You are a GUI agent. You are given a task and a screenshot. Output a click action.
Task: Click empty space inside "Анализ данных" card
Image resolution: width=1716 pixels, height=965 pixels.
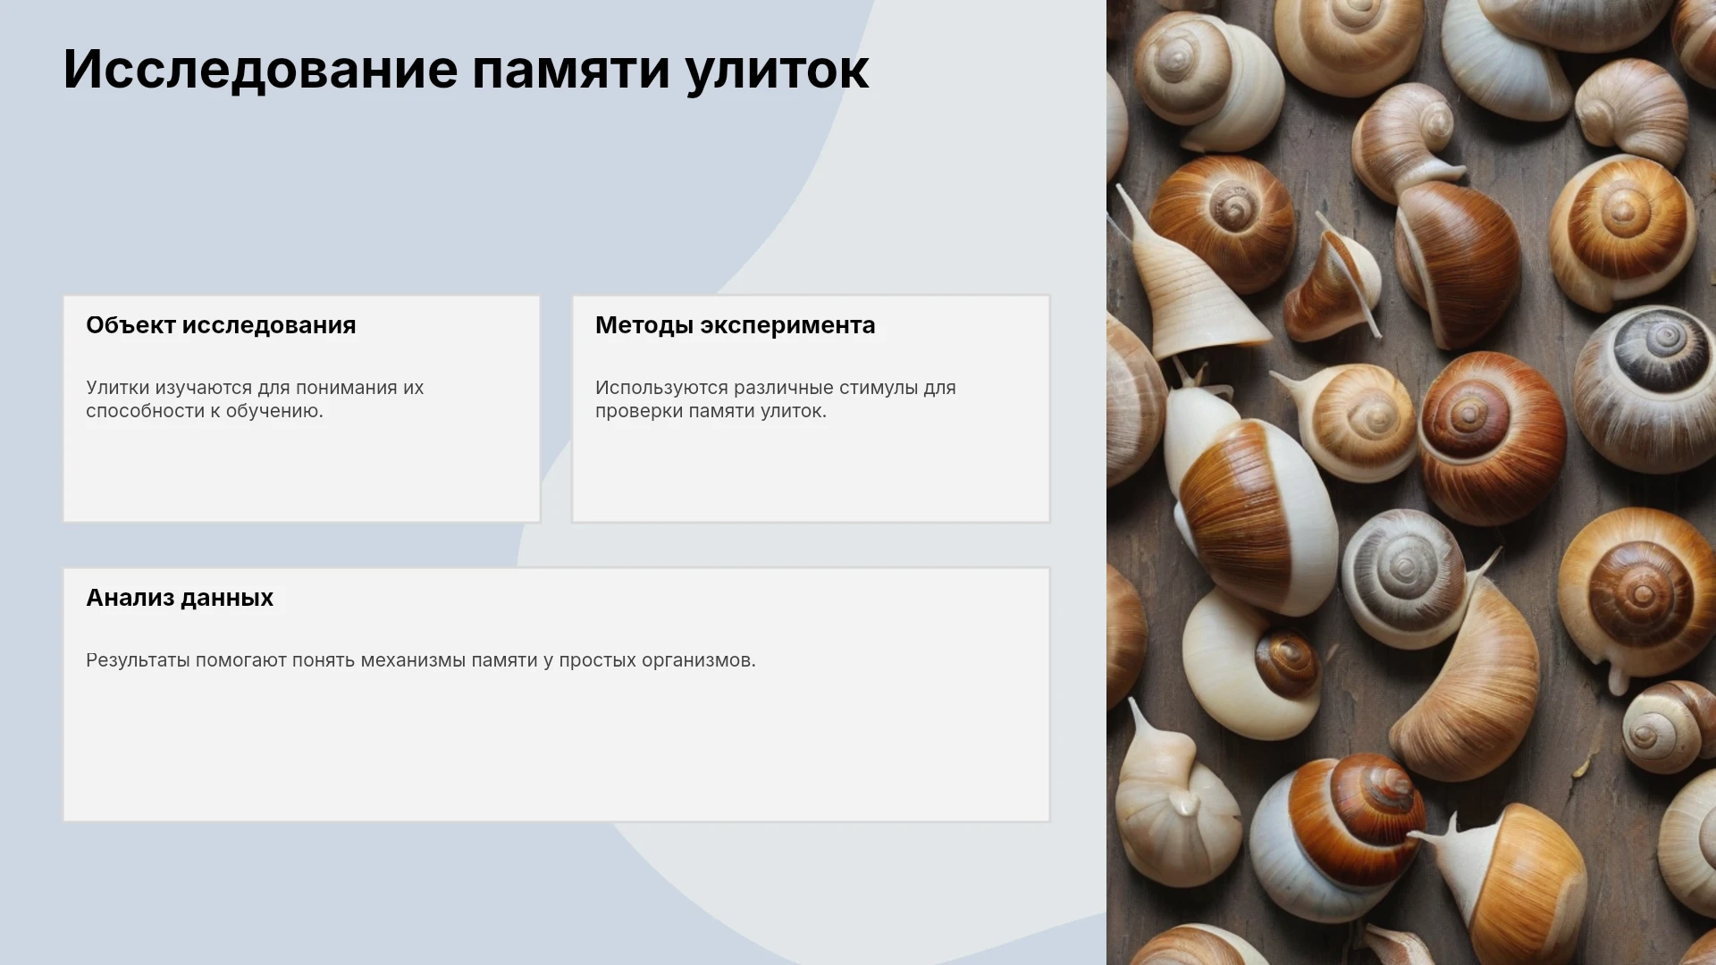point(556,751)
